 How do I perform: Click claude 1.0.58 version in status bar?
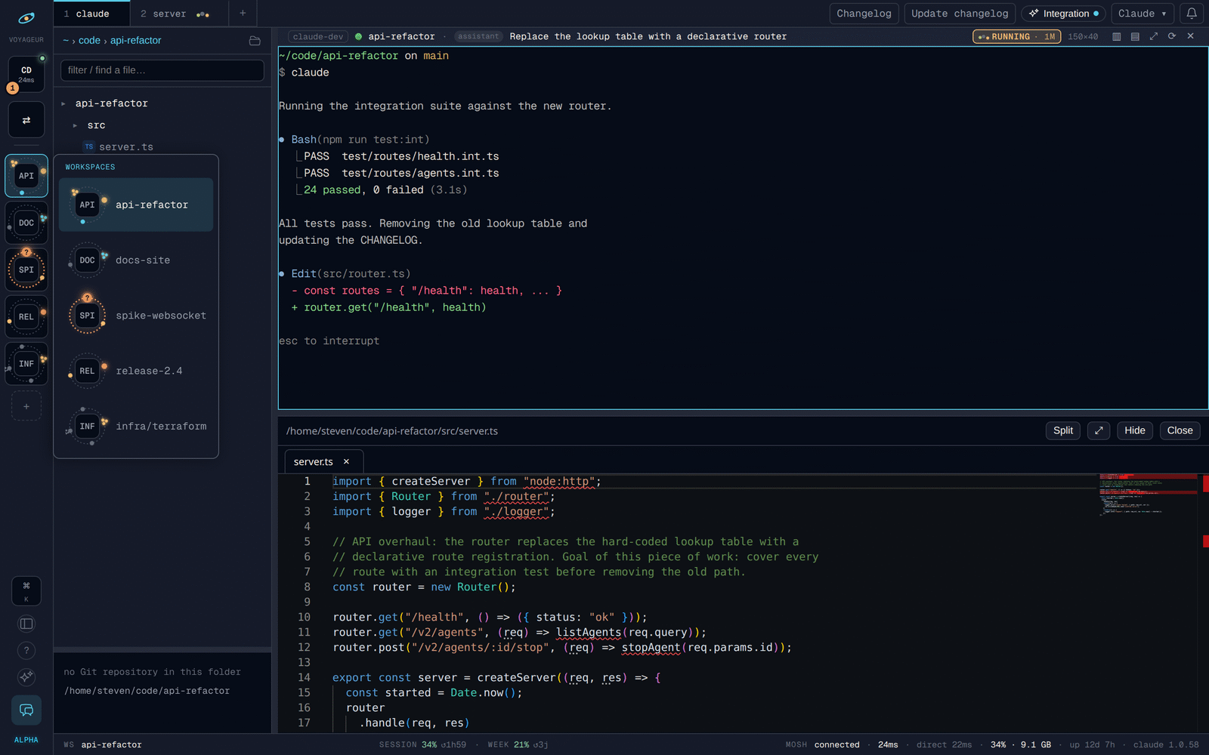pyautogui.click(x=1166, y=744)
